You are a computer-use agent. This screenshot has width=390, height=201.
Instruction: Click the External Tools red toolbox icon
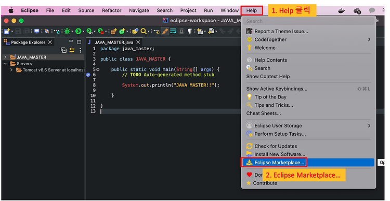point(101,31)
